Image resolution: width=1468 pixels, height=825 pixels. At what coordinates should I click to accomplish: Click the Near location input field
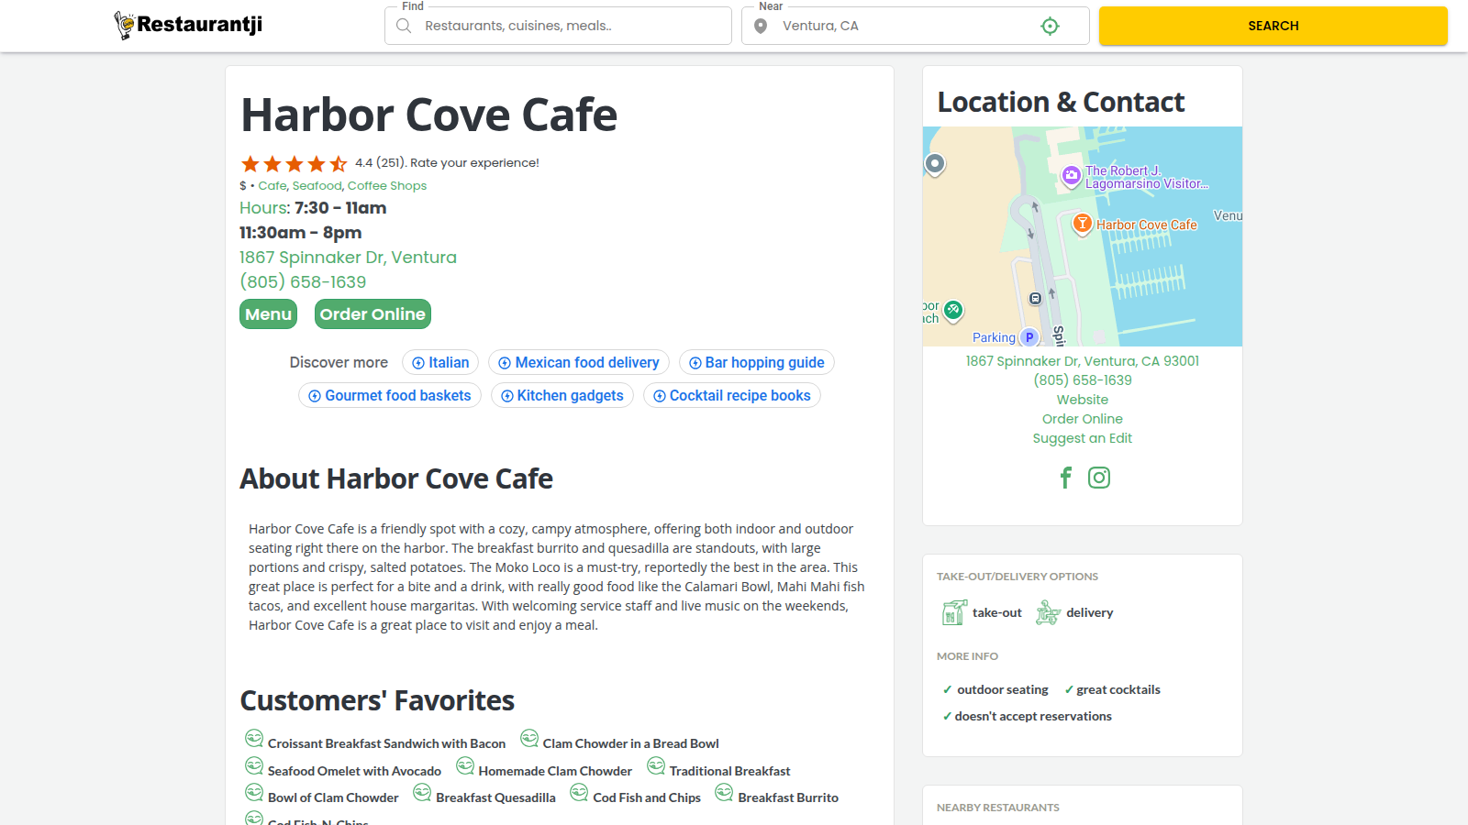904,27
